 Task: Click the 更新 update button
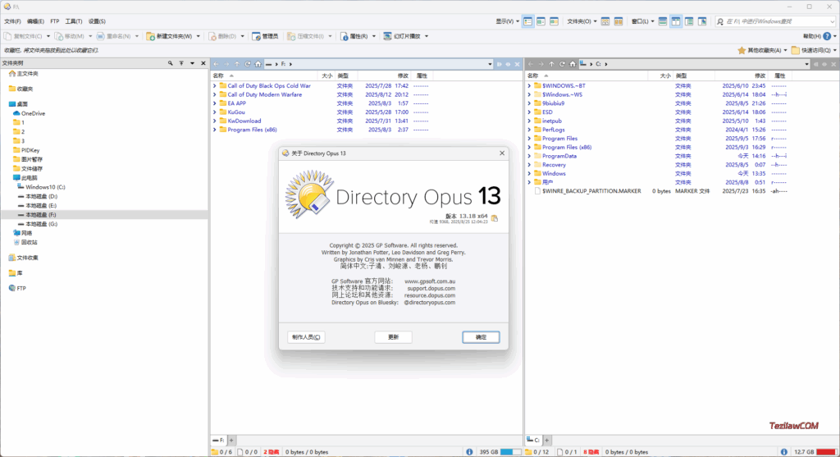pos(393,337)
